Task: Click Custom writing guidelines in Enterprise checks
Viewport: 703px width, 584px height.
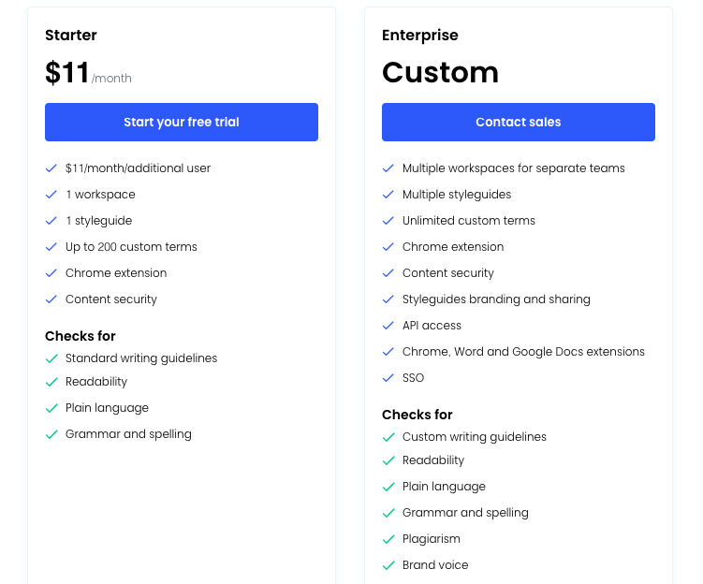Action: click(475, 437)
